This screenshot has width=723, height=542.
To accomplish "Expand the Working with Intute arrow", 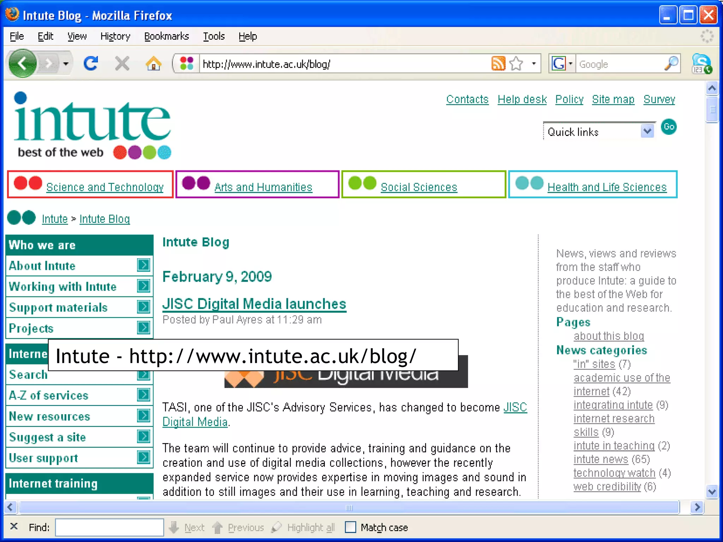I will tap(143, 286).
